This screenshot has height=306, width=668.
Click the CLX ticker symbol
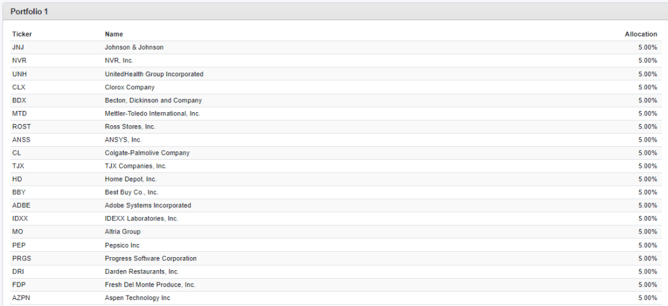point(19,87)
